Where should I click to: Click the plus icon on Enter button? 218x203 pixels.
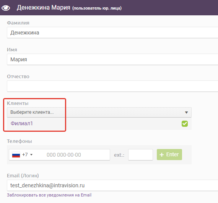click(161, 155)
